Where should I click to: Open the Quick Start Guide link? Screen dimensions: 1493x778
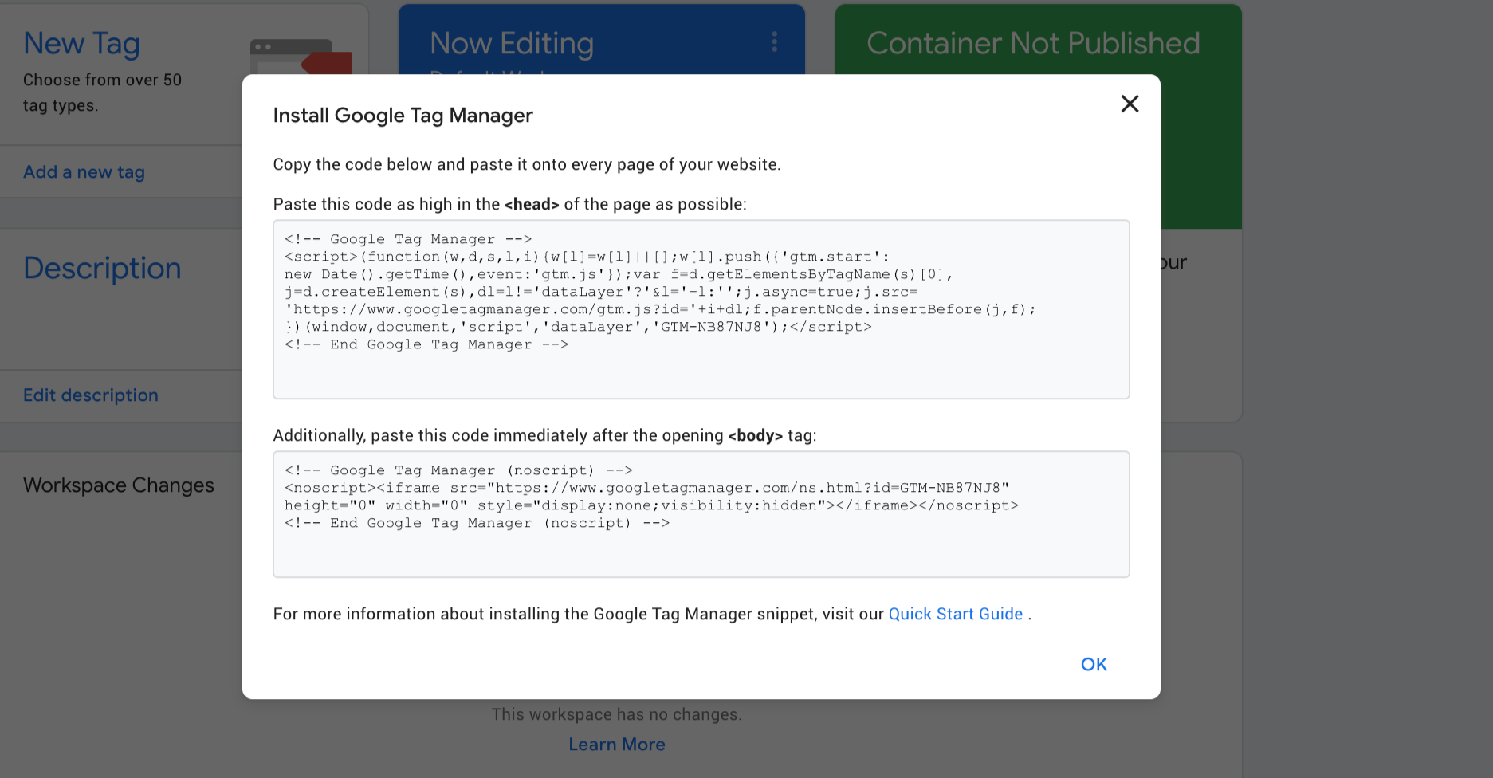pyautogui.click(x=955, y=614)
